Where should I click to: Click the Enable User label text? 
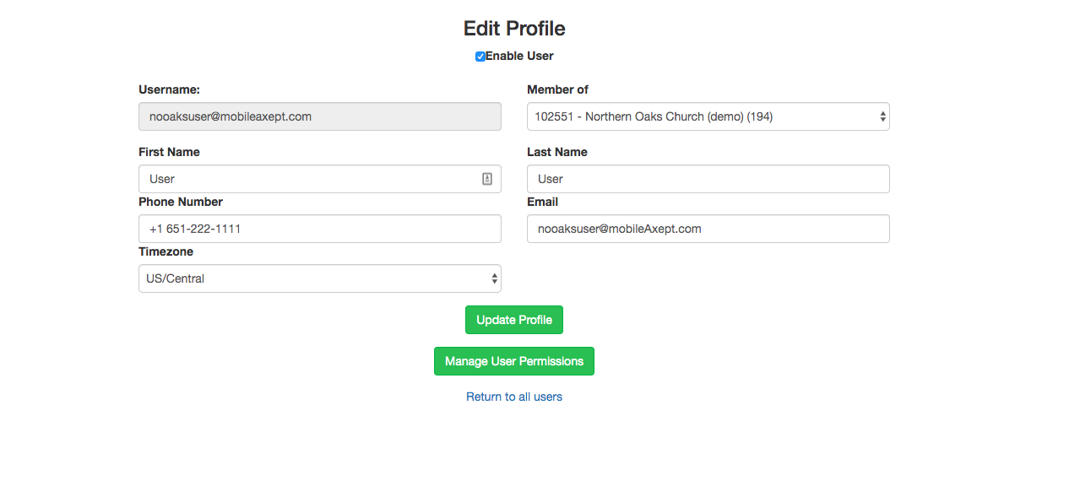(519, 56)
